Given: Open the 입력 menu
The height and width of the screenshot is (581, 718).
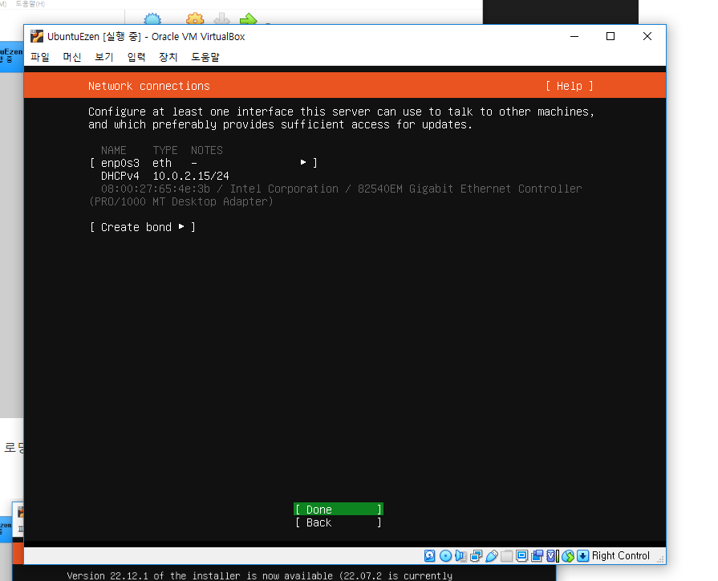Looking at the screenshot, I should 136,57.
